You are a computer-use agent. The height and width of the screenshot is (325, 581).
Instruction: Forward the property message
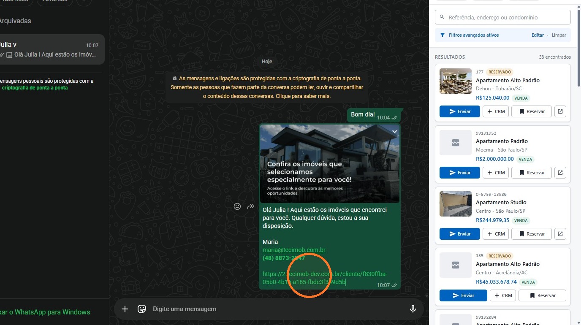click(251, 206)
